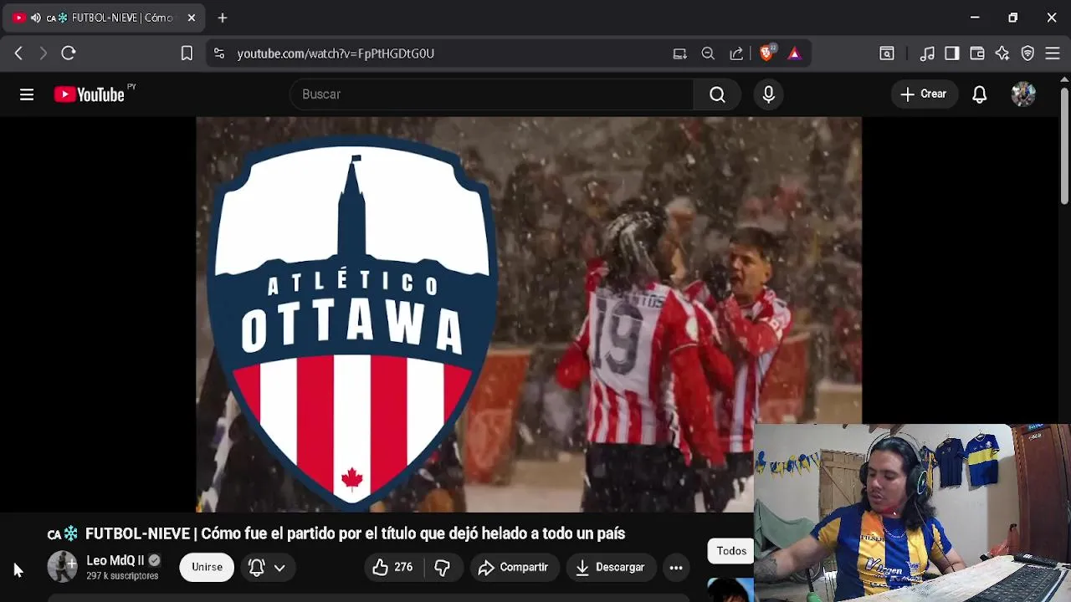This screenshot has width=1071, height=602.
Task: Open the Crear upload menu
Action: pos(924,94)
